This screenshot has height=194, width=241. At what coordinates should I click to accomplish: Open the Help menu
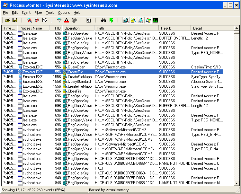click(77, 13)
